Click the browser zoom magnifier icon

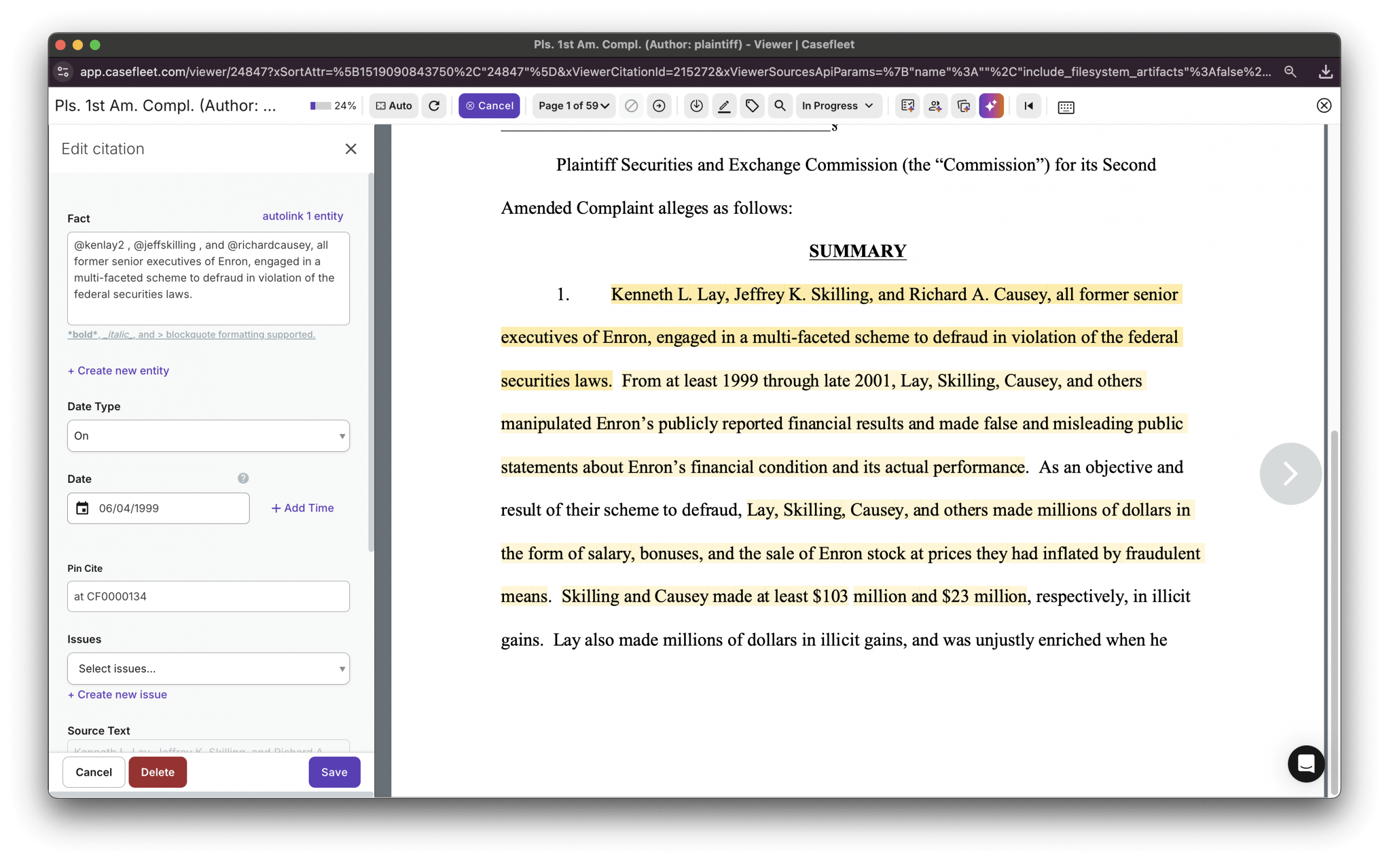[x=1290, y=72]
